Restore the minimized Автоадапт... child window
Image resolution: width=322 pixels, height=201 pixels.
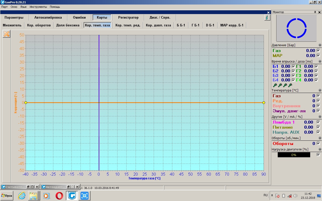tap(68, 187)
